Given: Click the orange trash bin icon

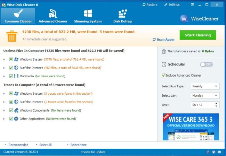Looking at the screenshot, I should pyautogui.click(x=12, y=36).
